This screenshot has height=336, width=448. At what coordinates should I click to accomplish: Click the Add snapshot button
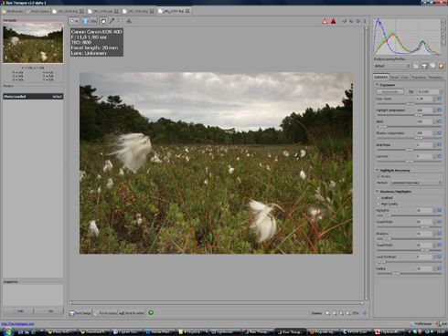18,311
